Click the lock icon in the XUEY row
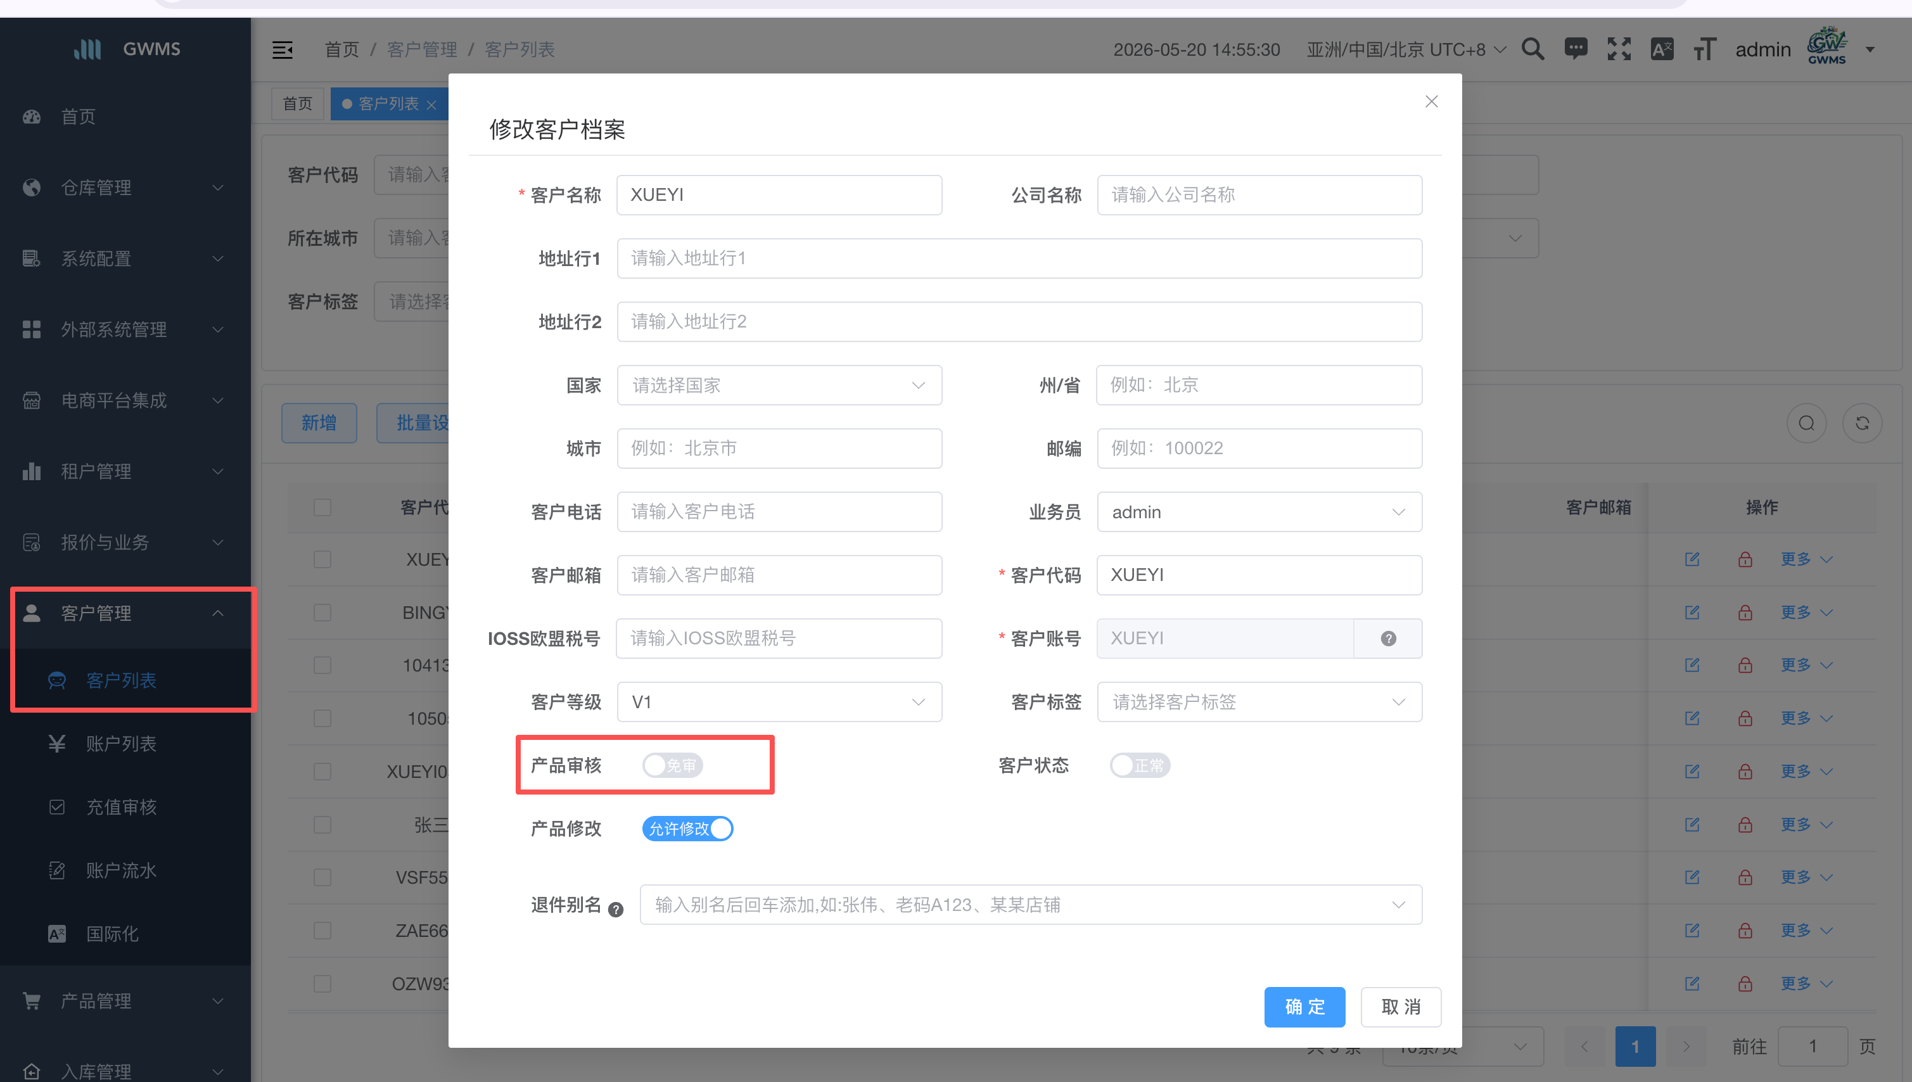 coord(1745,559)
